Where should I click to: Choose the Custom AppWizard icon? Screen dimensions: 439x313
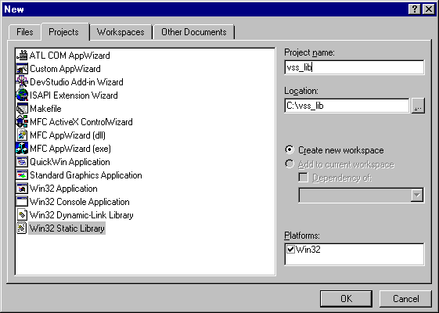pyautogui.click(x=22, y=69)
